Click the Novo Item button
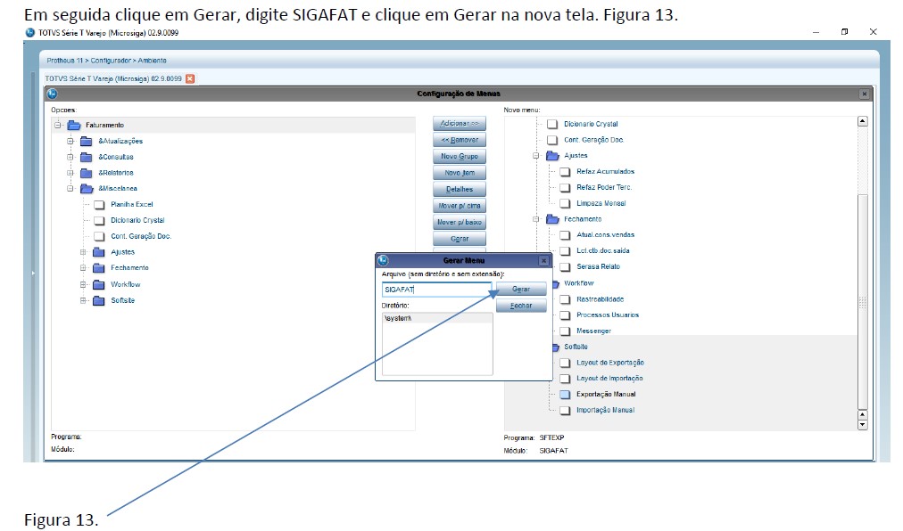The height and width of the screenshot is (531, 903). (x=459, y=173)
